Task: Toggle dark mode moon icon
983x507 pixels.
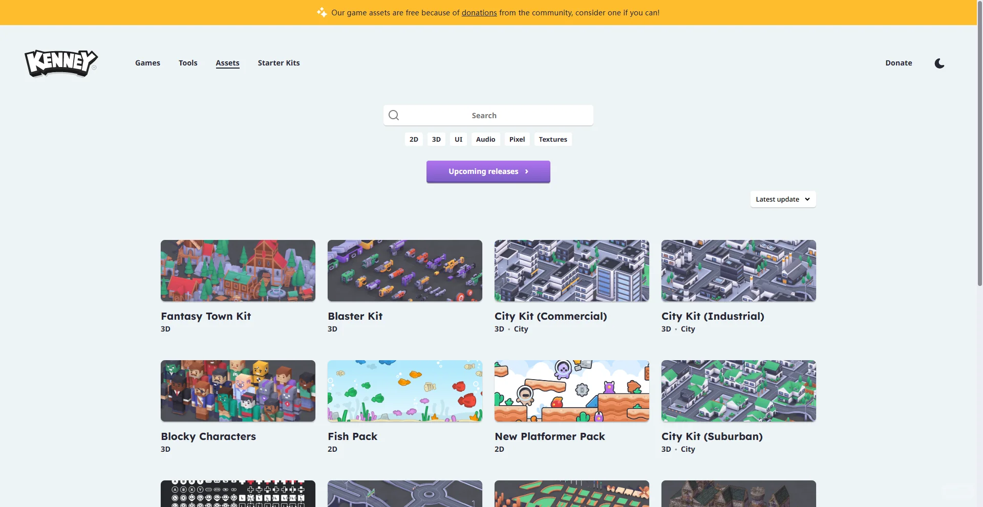Action: (939, 63)
